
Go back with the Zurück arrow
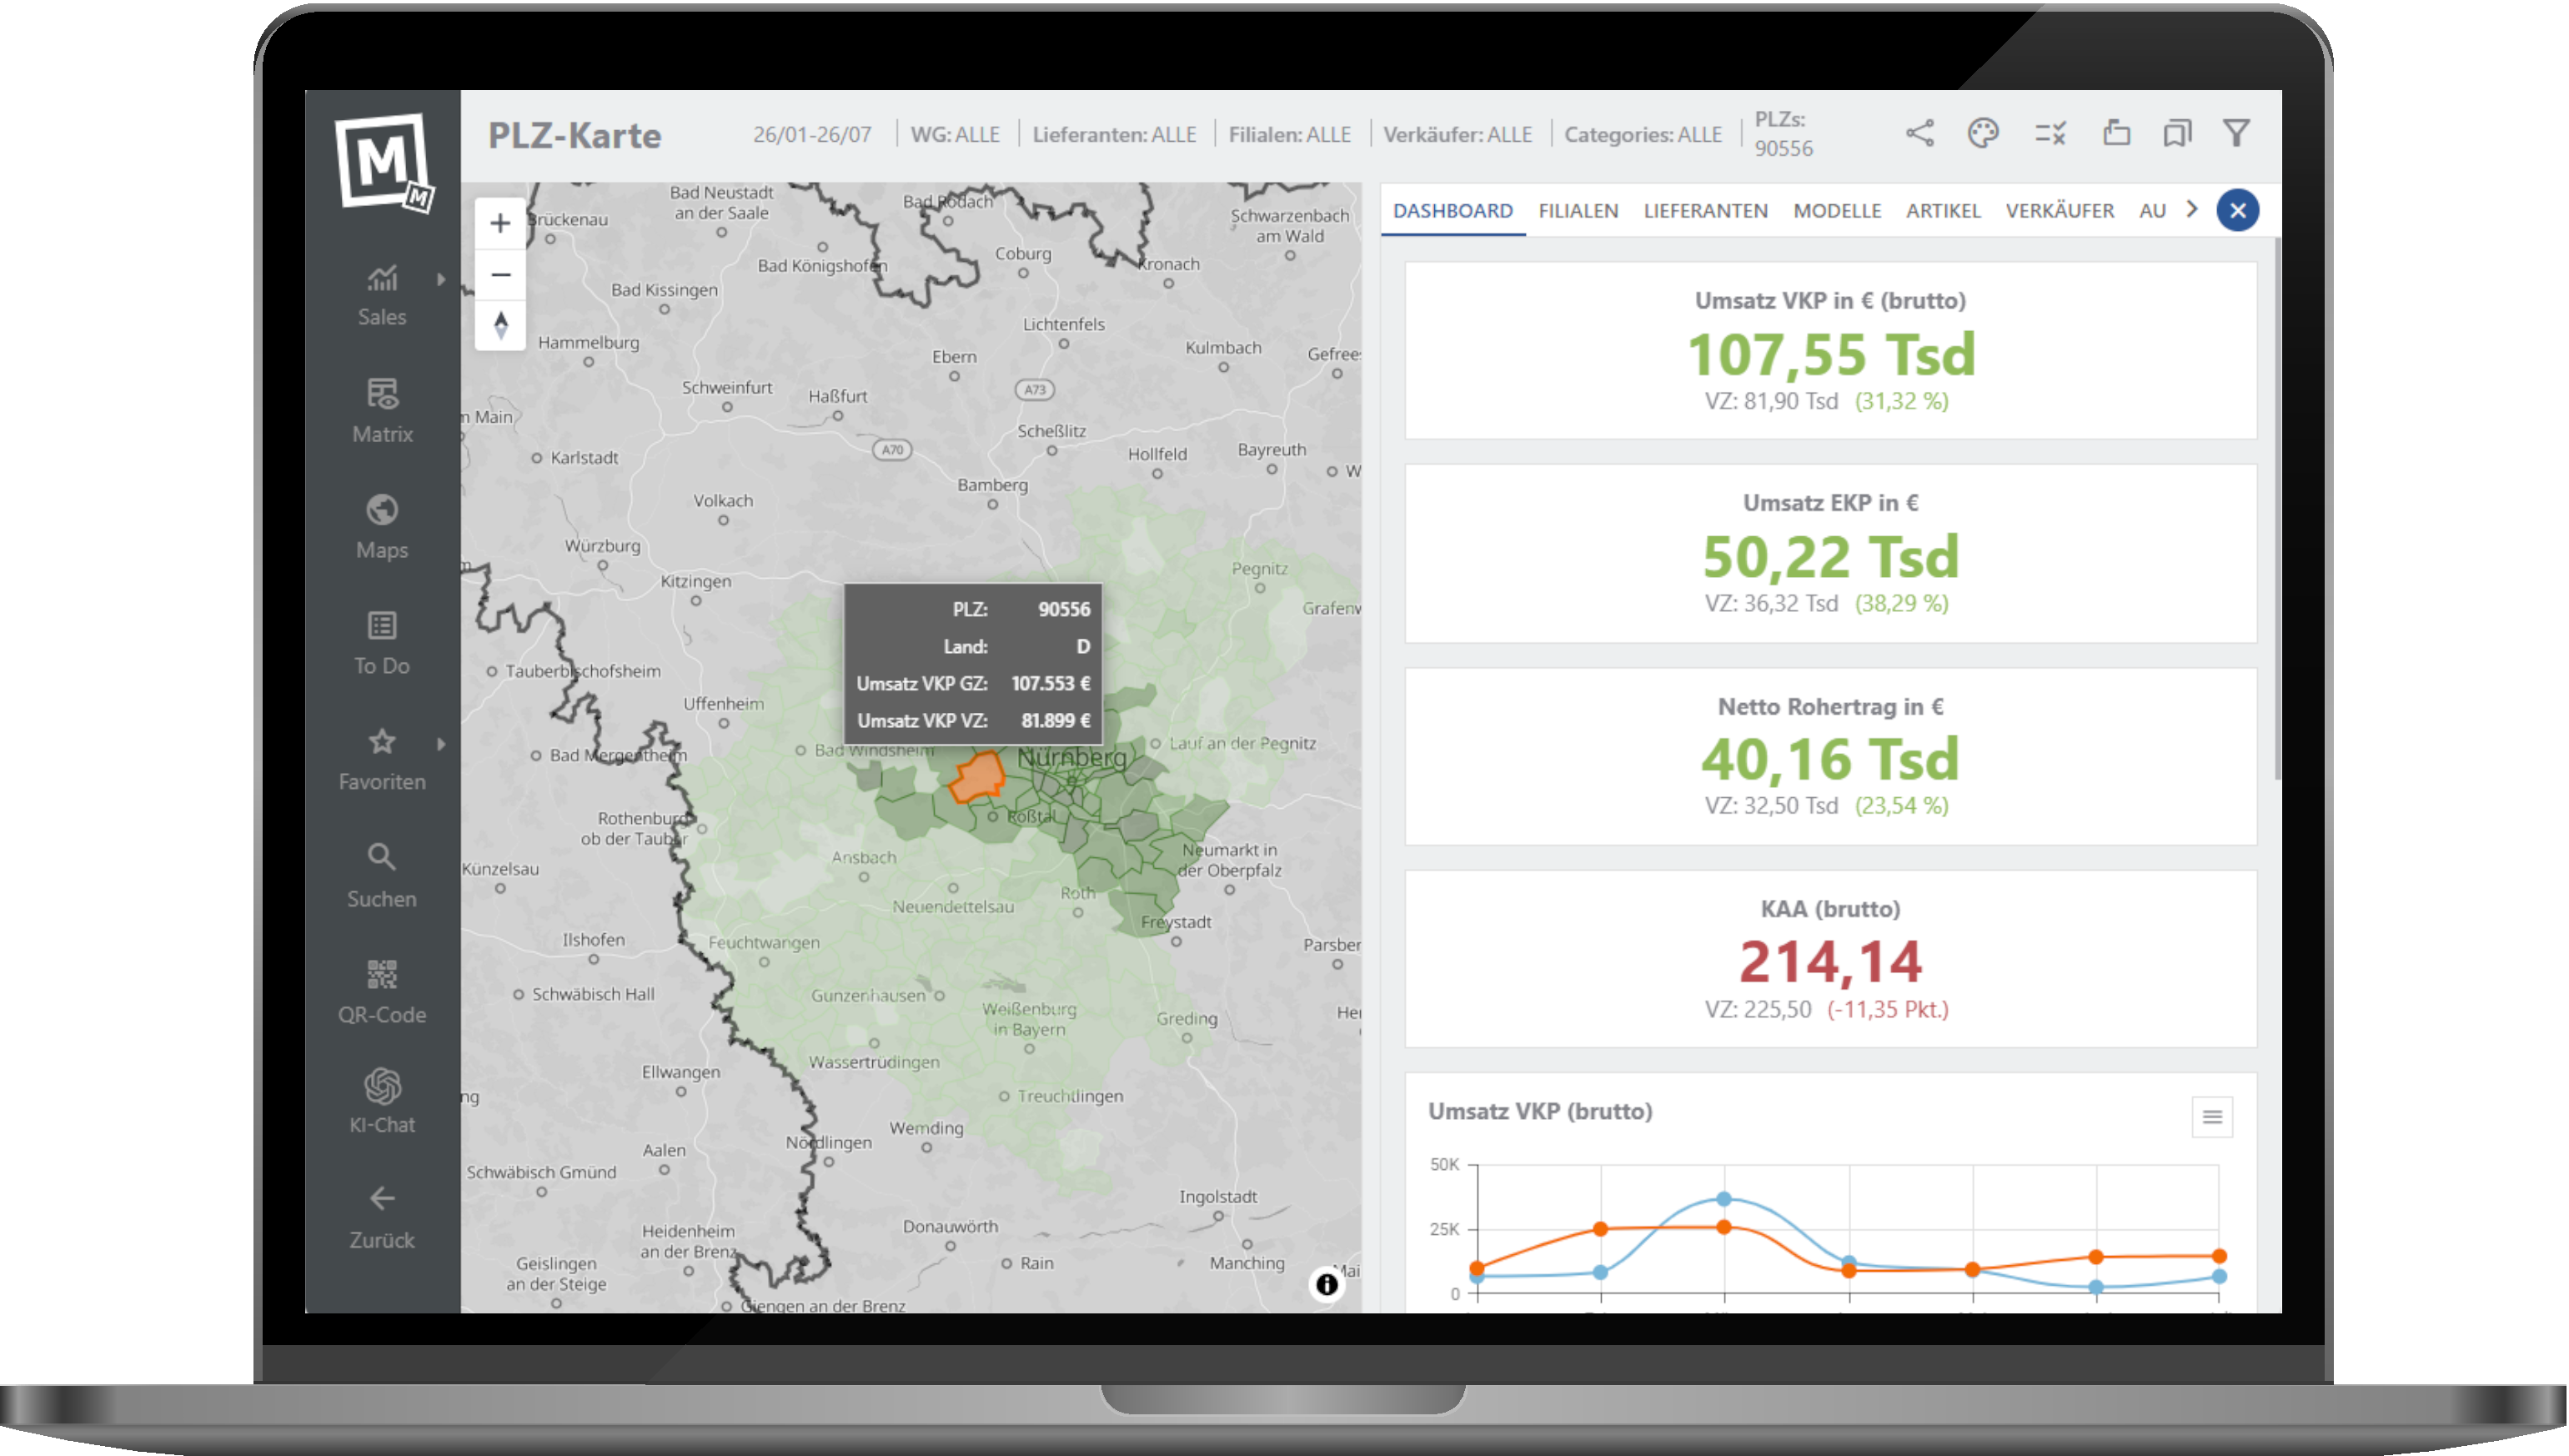[382, 1198]
